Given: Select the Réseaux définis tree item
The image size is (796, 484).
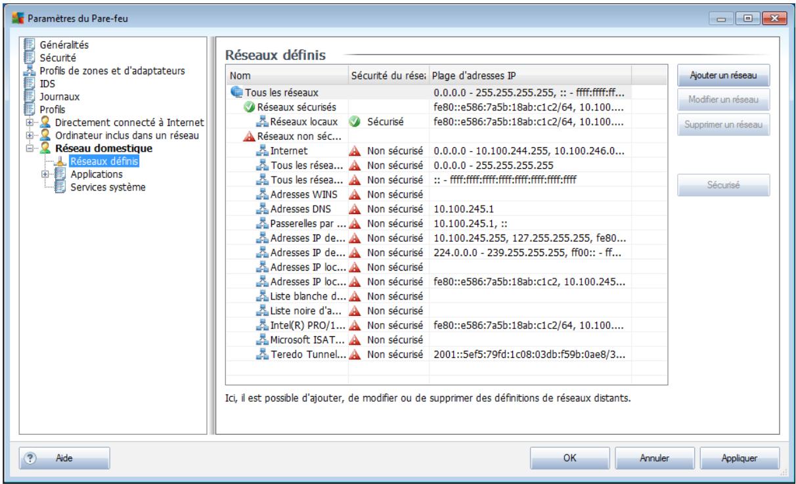Looking at the screenshot, I should click(x=104, y=162).
